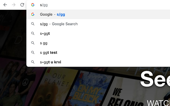Click search magnifier icon beside 's/gg - Google Search'
This screenshot has width=170, height=106.
(33, 24)
